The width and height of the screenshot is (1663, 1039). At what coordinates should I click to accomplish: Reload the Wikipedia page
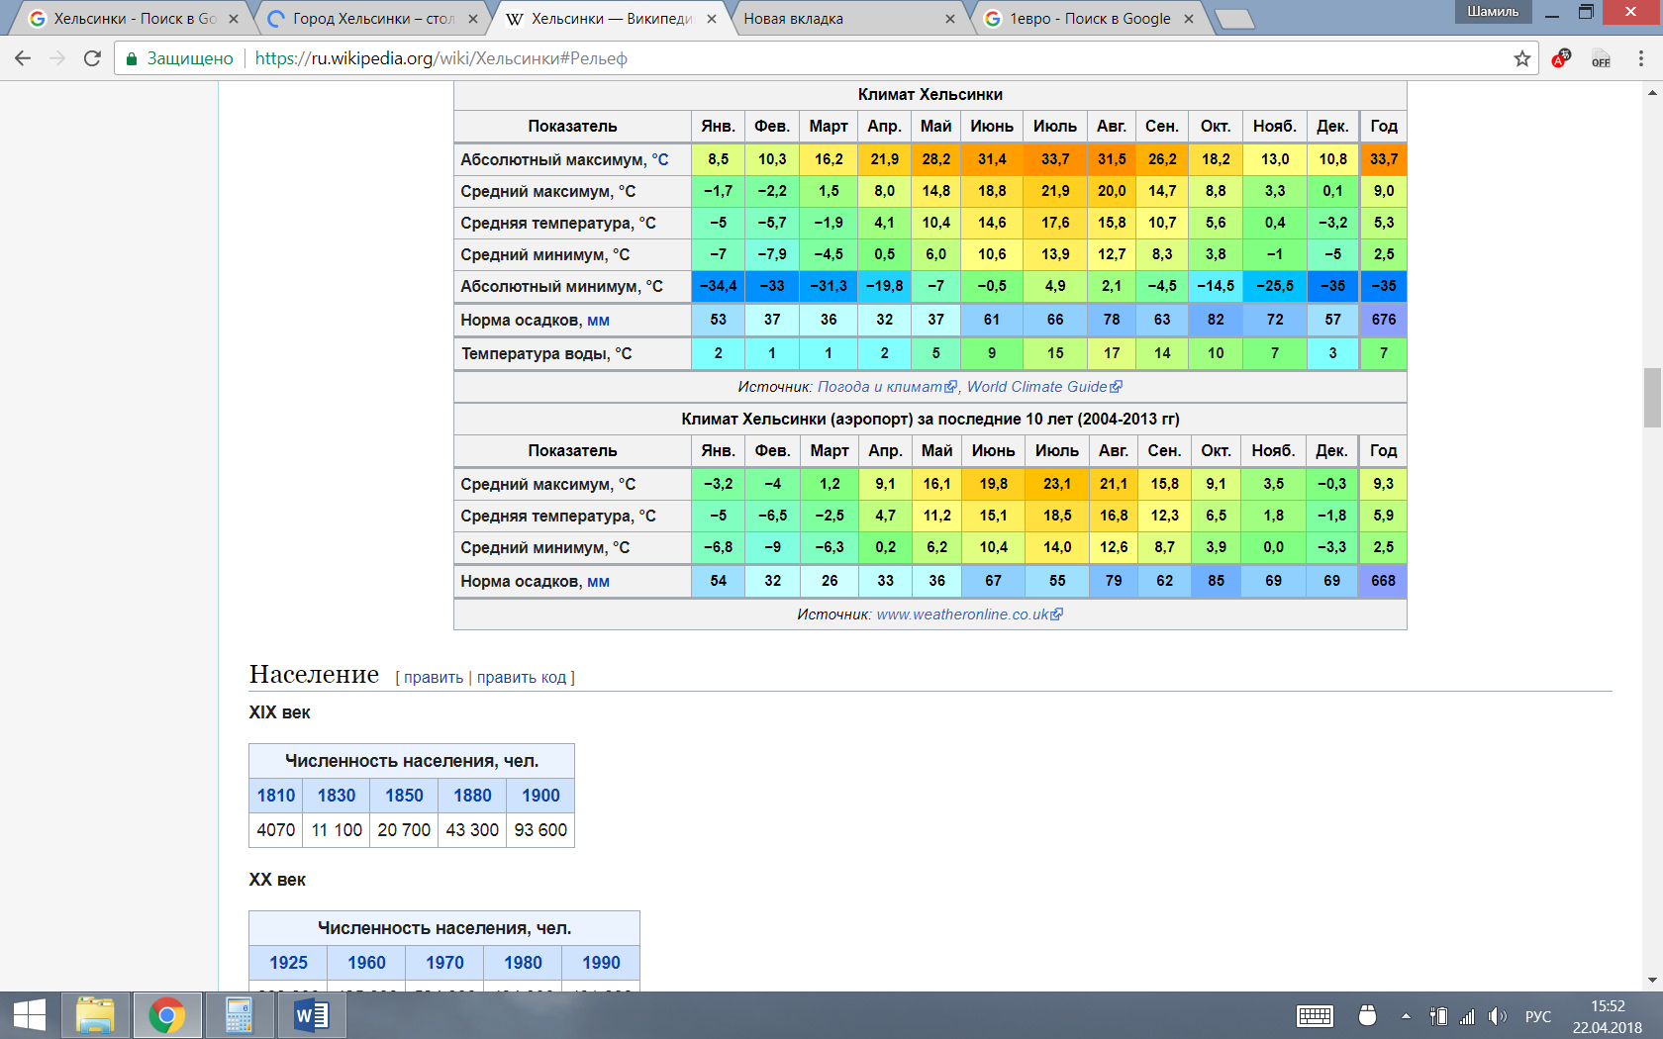tap(92, 58)
